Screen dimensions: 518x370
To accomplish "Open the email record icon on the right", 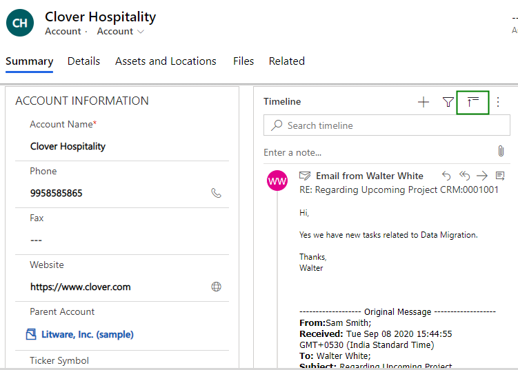I will coord(500,176).
